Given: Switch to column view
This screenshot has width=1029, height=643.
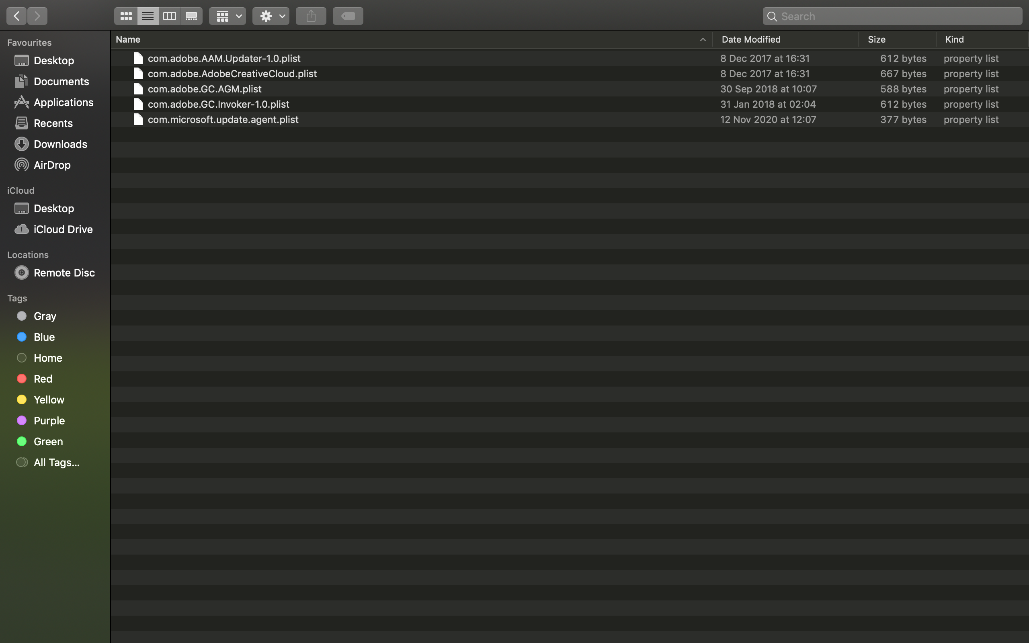Looking at the screenshot, I should (170, 16).
